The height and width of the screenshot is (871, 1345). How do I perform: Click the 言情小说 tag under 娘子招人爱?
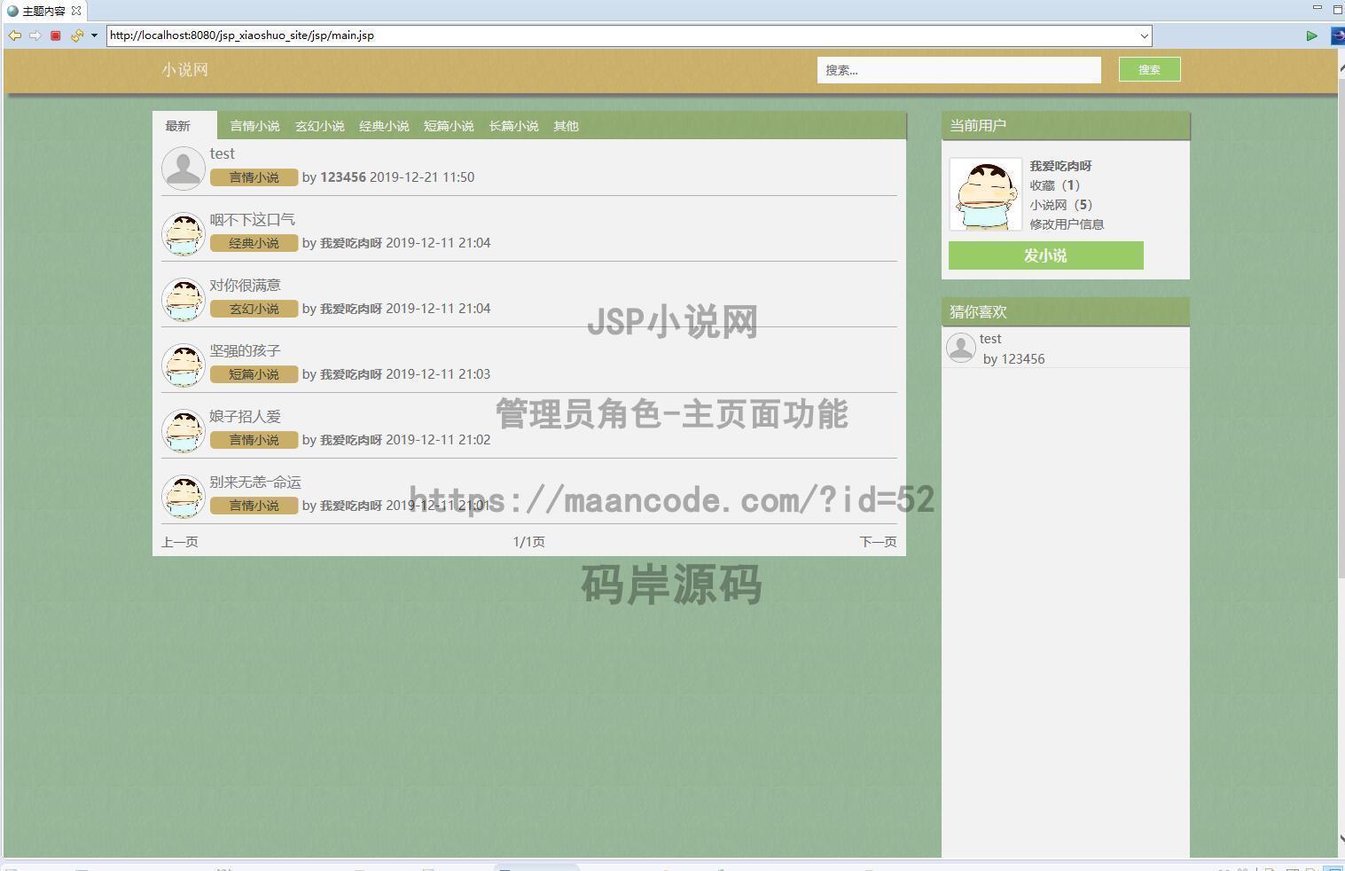[254, 440]
